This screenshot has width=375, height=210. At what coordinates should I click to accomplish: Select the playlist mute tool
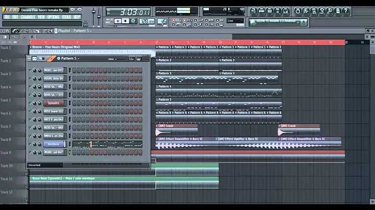(28, 31)
